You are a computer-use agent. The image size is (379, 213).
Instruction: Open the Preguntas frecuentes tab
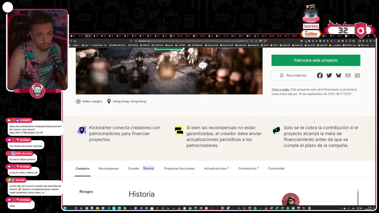[x=179, y=168]
